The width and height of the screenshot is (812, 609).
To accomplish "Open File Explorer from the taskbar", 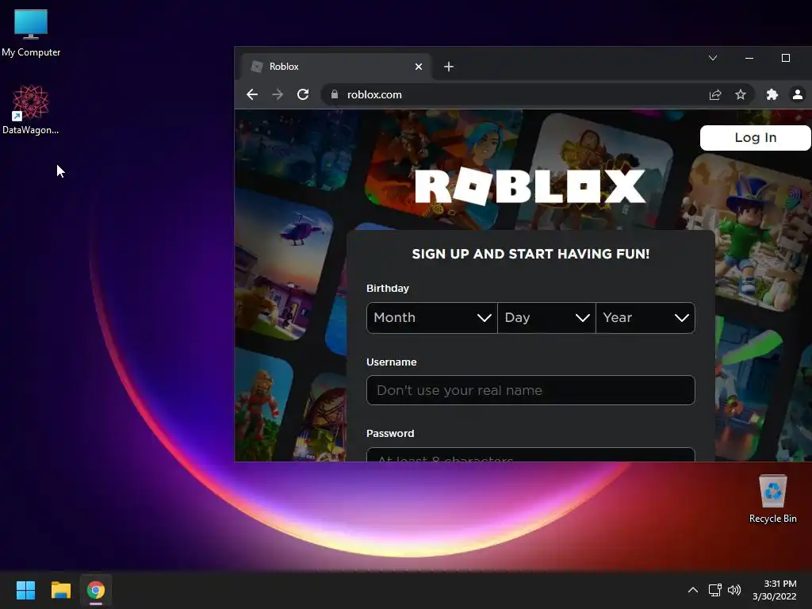I will click(x=60, y=590).
